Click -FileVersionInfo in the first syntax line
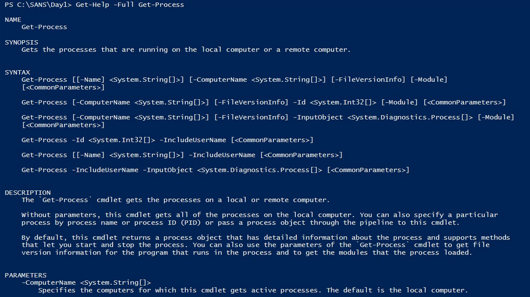The height and width of the screenshot is (297, 530). click(368, 80)
